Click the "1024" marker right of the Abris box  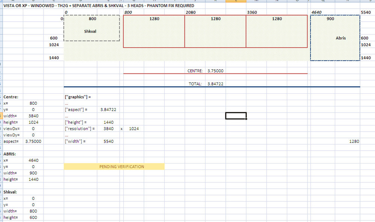(x=366, y=45)
